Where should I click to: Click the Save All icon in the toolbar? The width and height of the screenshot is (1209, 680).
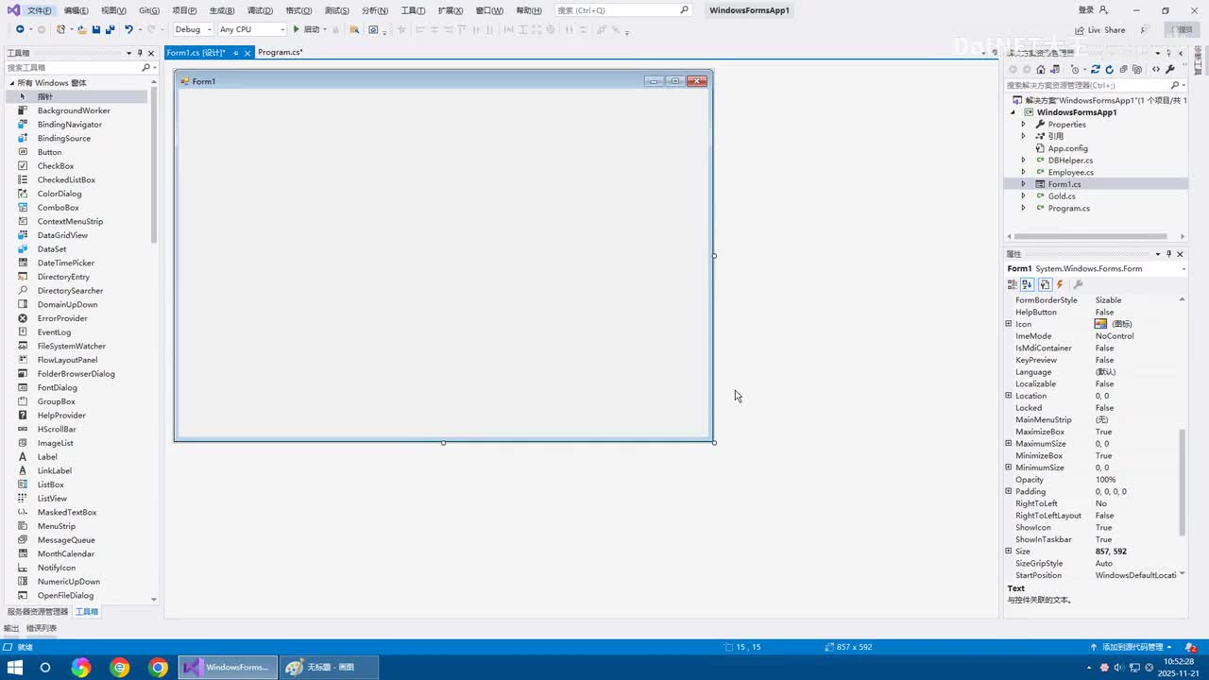[x=110, y=29]
